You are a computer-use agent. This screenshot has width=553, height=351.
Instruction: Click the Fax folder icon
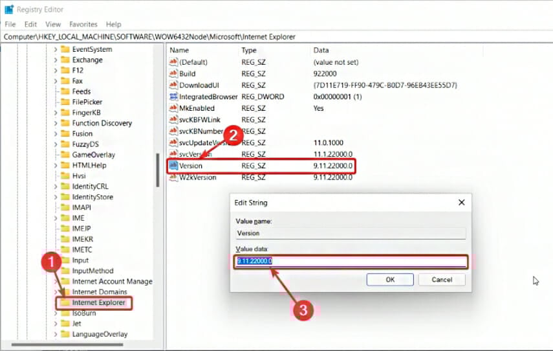point(65,81)
